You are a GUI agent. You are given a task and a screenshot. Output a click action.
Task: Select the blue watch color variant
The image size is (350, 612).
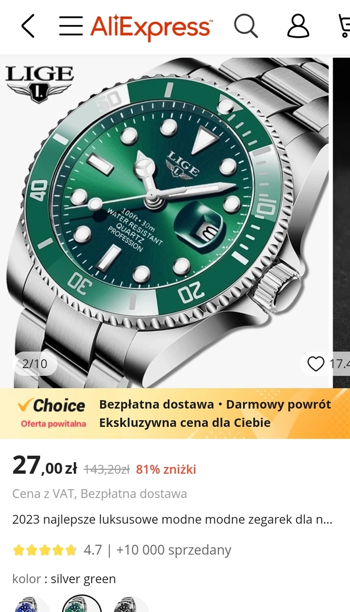click(x=32, y=604)
